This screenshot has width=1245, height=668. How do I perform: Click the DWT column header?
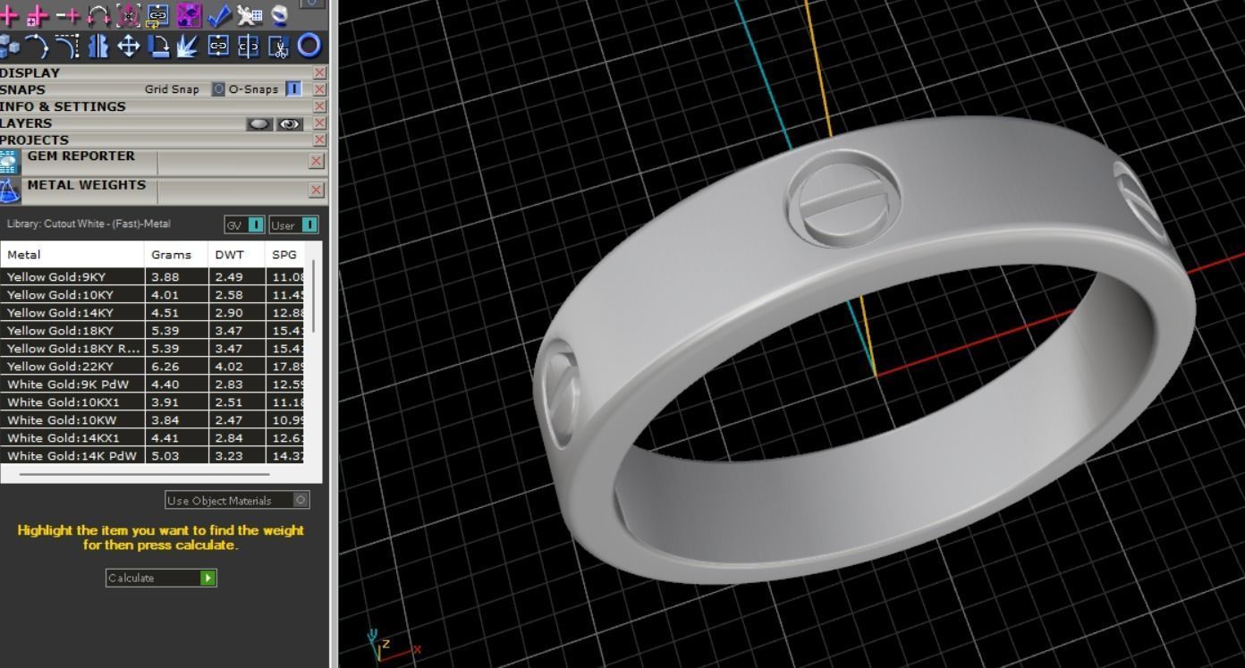tap(236, 255)
